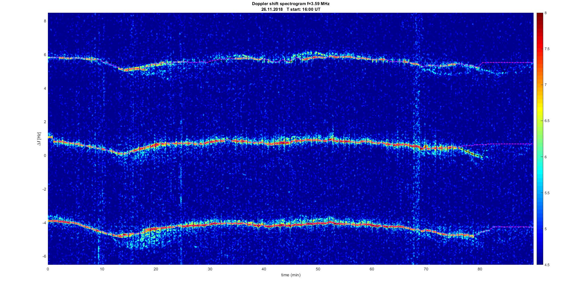Click the y-axis tick label 2
567x284 pixels.
[x=45, y=122]
